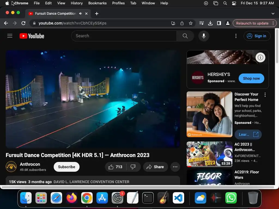Open Chrome media controls
The height and width of the screenshot is (209, 279).
201,23
